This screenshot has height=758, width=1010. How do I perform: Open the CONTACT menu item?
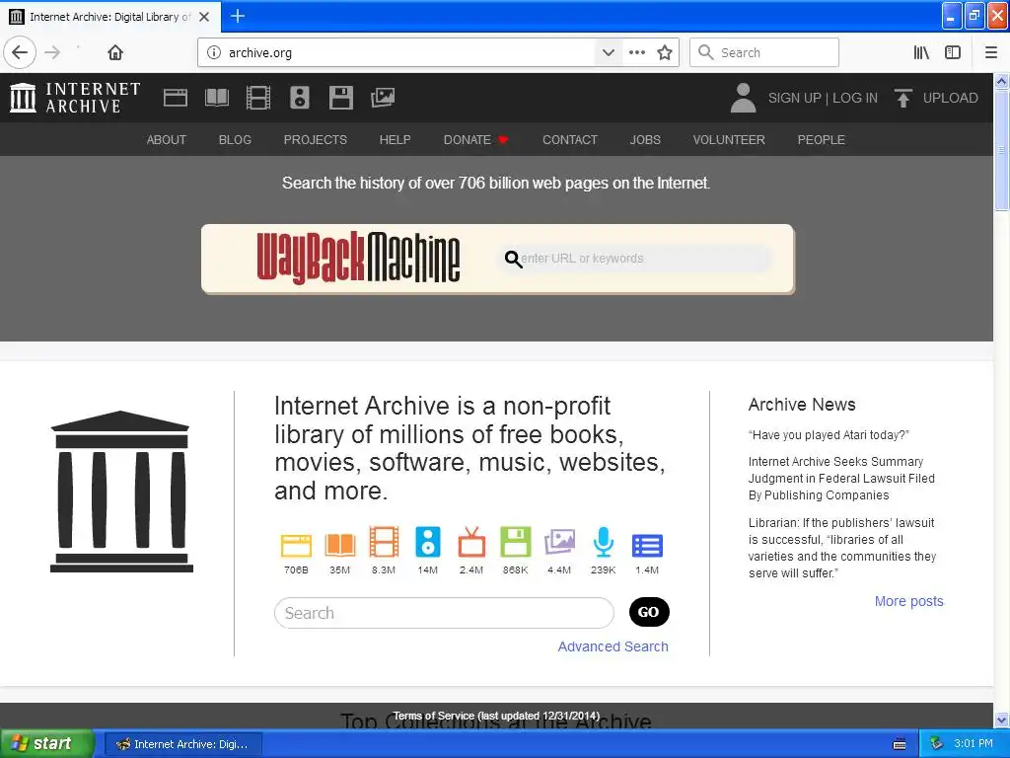pos(570,140)
